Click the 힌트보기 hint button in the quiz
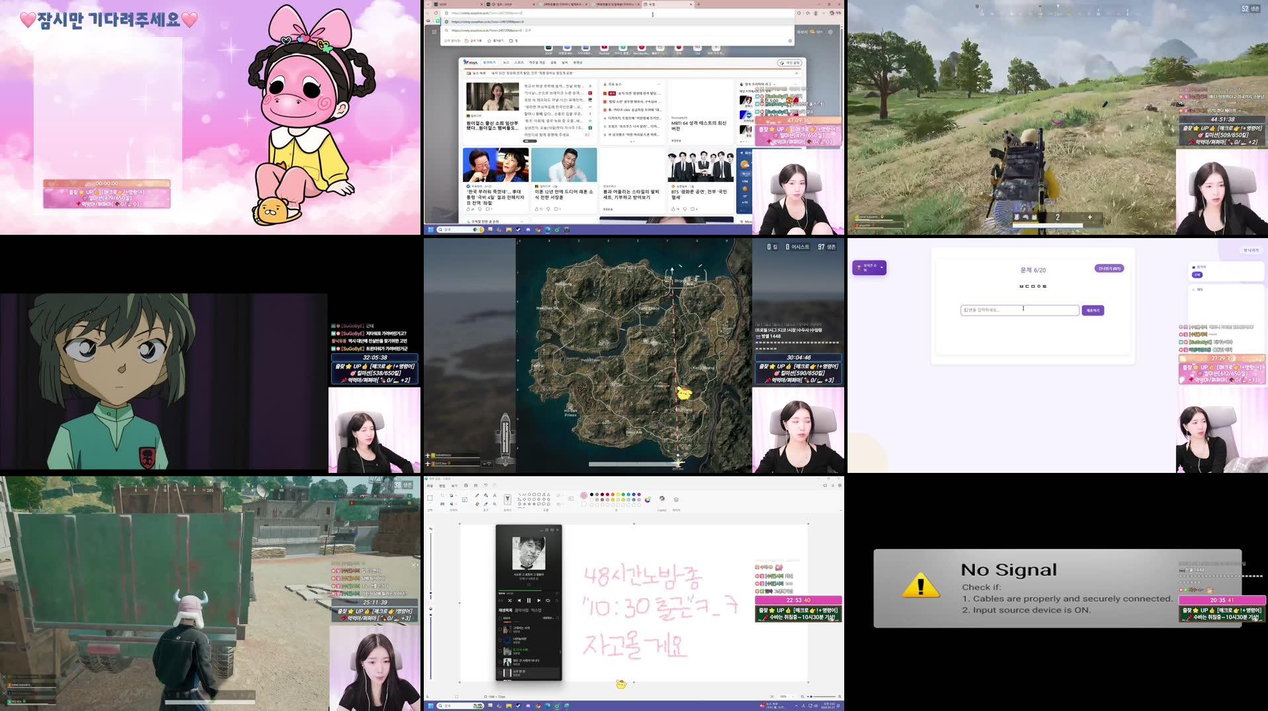Screen dimensions: 1268x711 pos(1109,269)
